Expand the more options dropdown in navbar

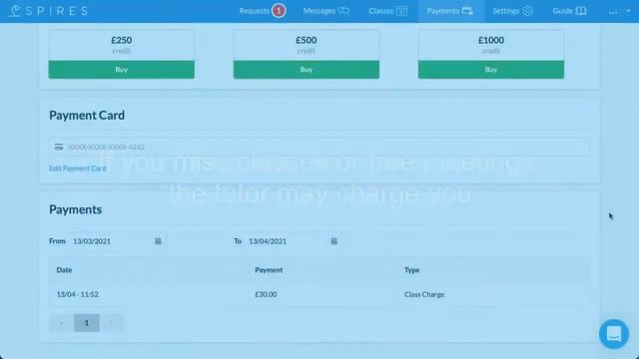(619, 11)
